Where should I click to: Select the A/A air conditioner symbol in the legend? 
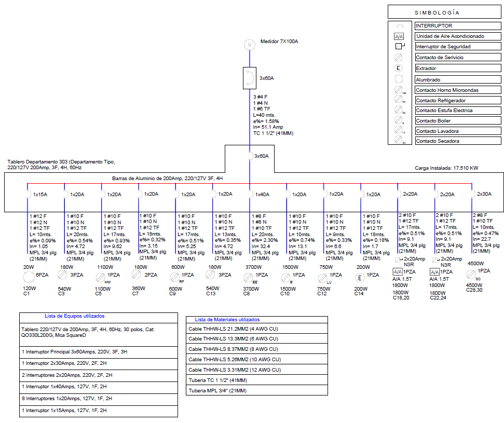[399, 36]
